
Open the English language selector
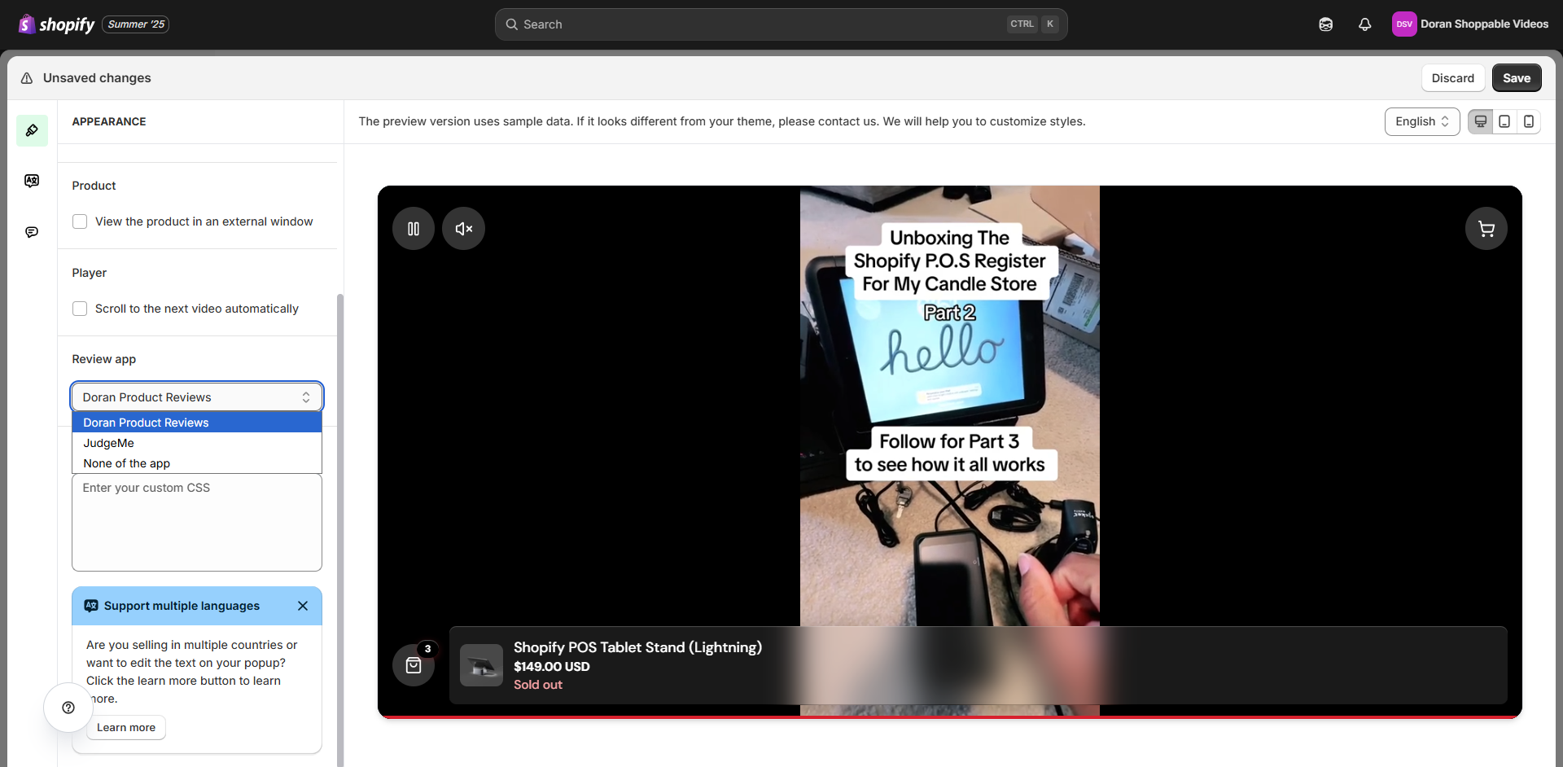(1422, 121)
